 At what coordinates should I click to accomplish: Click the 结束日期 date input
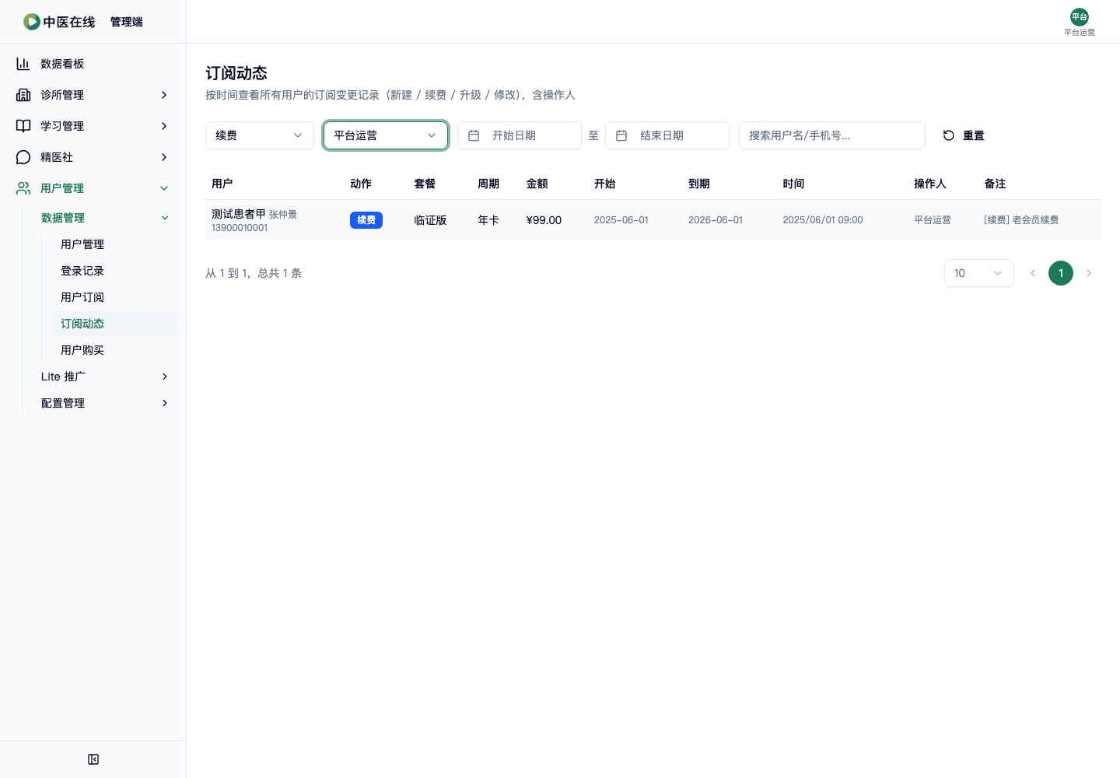coord(667,135)
